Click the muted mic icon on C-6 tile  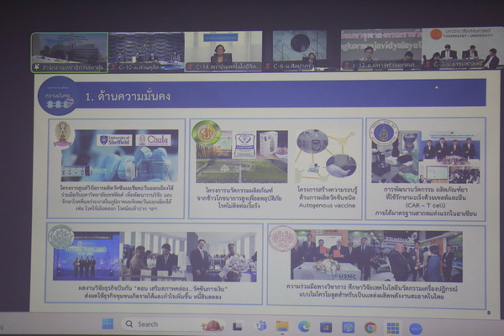point(268,66)
